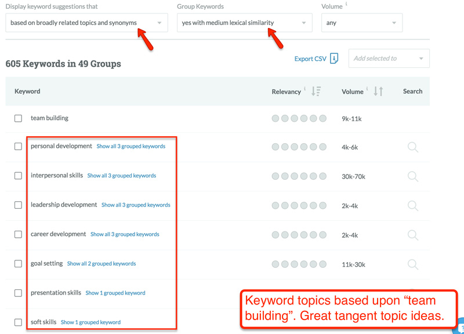The image size is (464, 334).
Task: Check the soft skills checkbox
Action: 17,322
